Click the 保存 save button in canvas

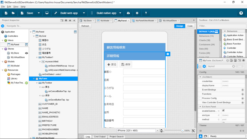click(x=126, y=64)
